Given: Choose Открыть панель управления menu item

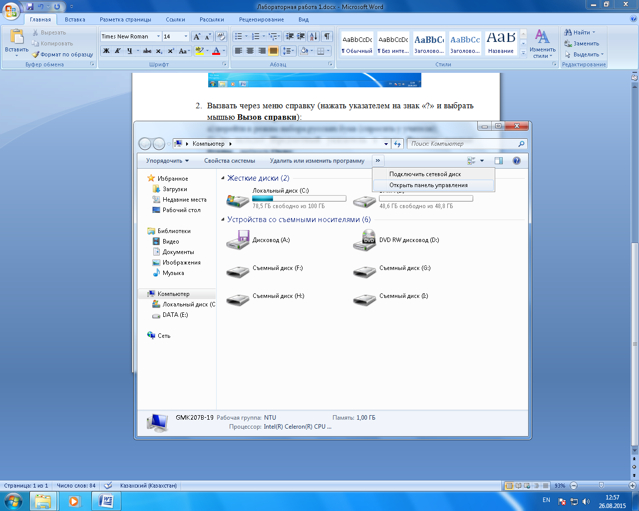Looking at the screenshot, I should pos(433,185).
